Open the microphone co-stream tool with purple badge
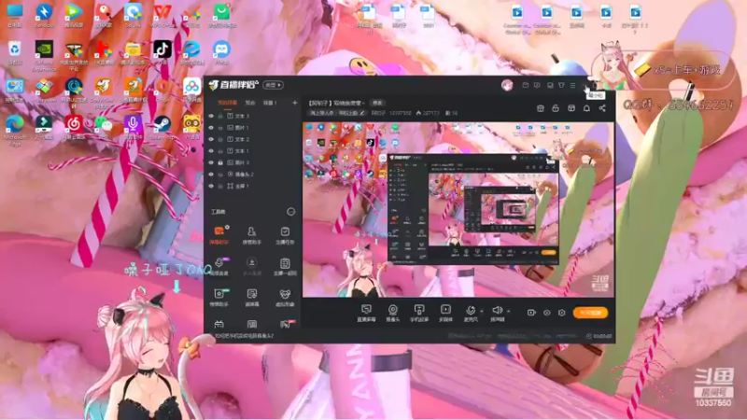The image size is (747, 420). [x=219, y=266]
